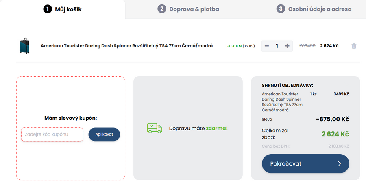The height and width of the screenshot is (185, 366).
Task: Click the crossed-out original price 3499
Action: click(x=307, y=46)
